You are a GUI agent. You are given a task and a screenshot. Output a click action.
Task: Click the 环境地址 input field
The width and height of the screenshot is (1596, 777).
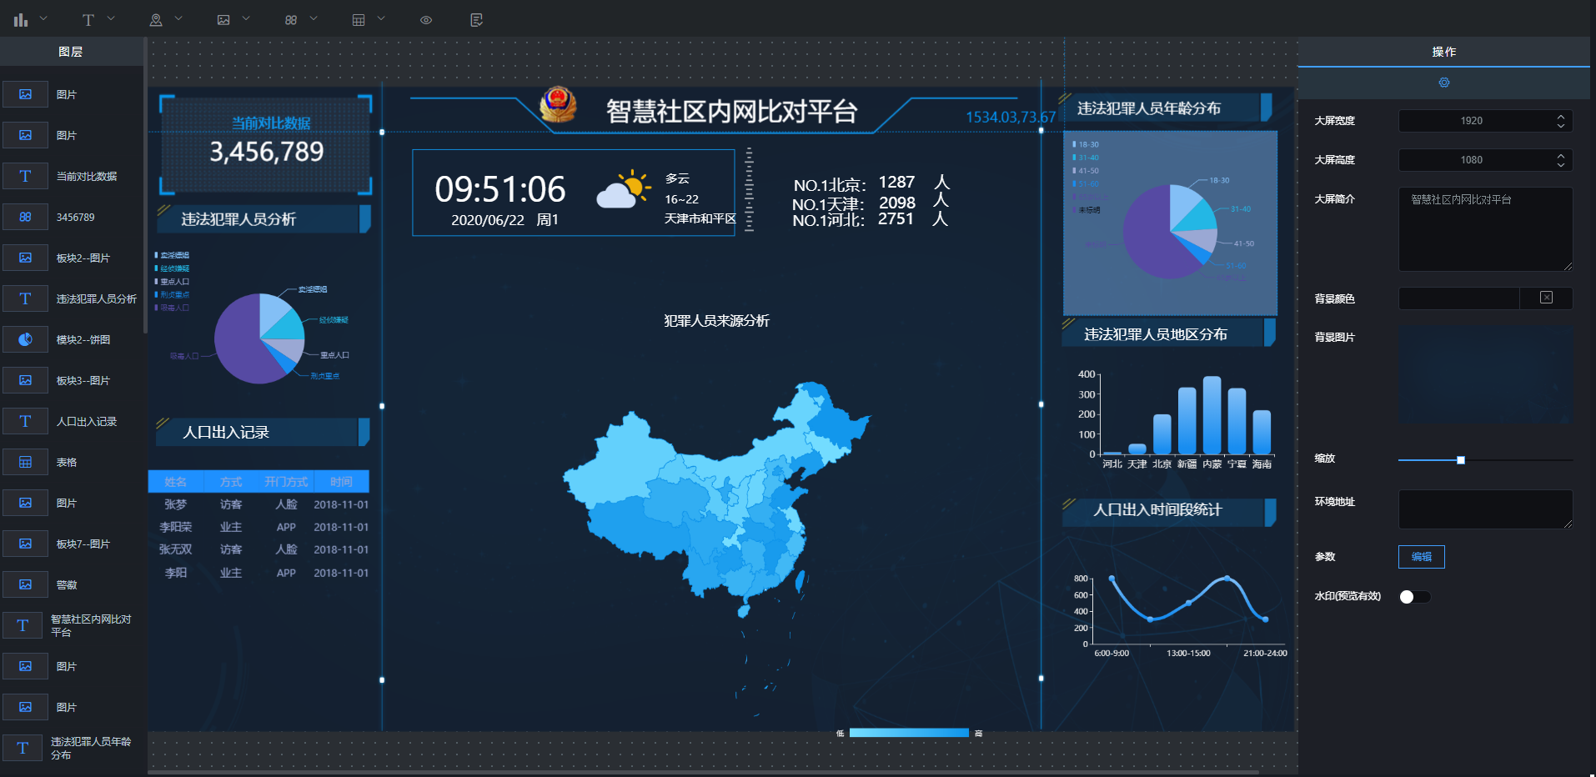[1486, 509]
